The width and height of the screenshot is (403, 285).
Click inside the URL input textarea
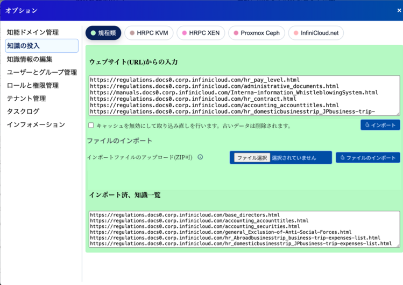click(244, 95)
